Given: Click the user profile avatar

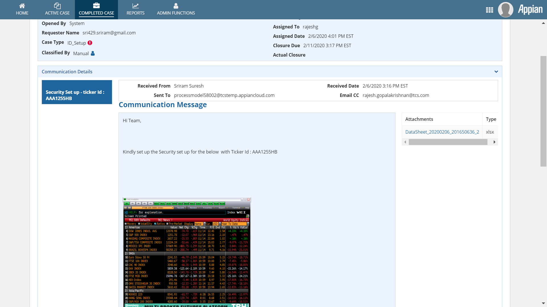Looking at the screenshot, I should pyautogui.click(x=505, y=10).
